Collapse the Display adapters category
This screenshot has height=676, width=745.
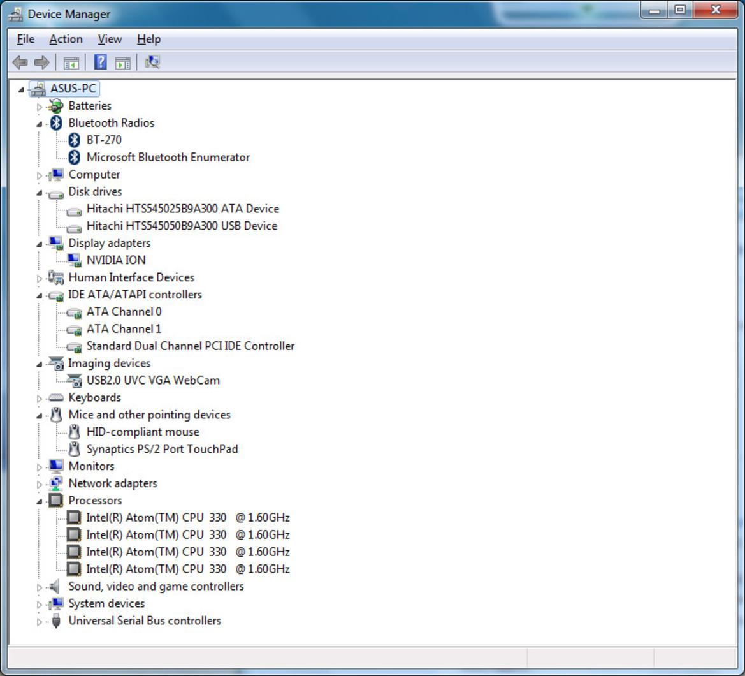pyautogui.click(x=40, y=244)
